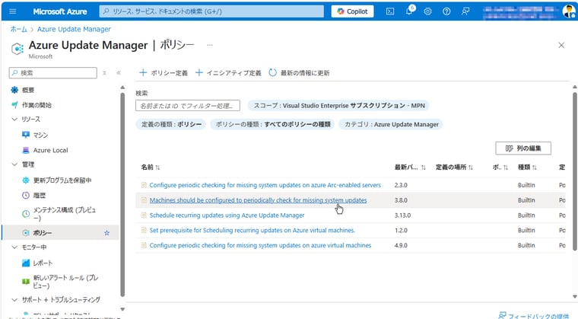Click the 作業の開始 rocket icon
Image resolution: width=578 pixels, height=319 pixels.
[x=14, y=105]
